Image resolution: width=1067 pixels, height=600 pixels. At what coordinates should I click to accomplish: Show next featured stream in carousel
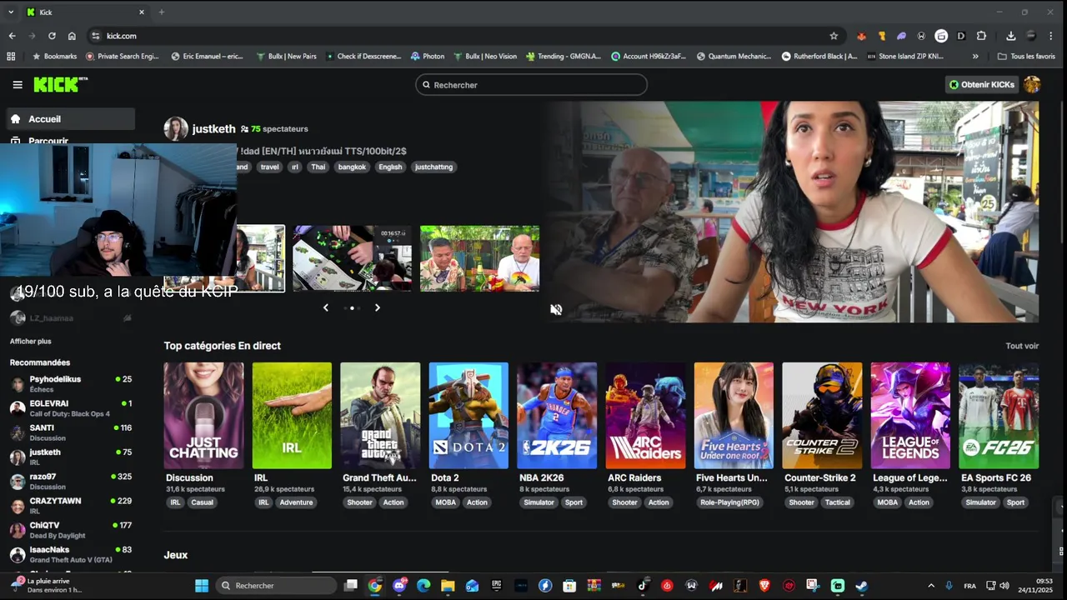click(378, 307)
